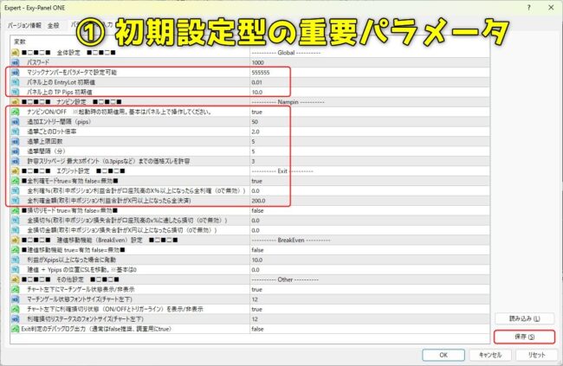Switch to the バージョン情報 tab
The image size is (563, 366).
click(x=24, y=26)
